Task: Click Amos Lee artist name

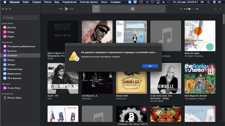Action: [121, 99]
